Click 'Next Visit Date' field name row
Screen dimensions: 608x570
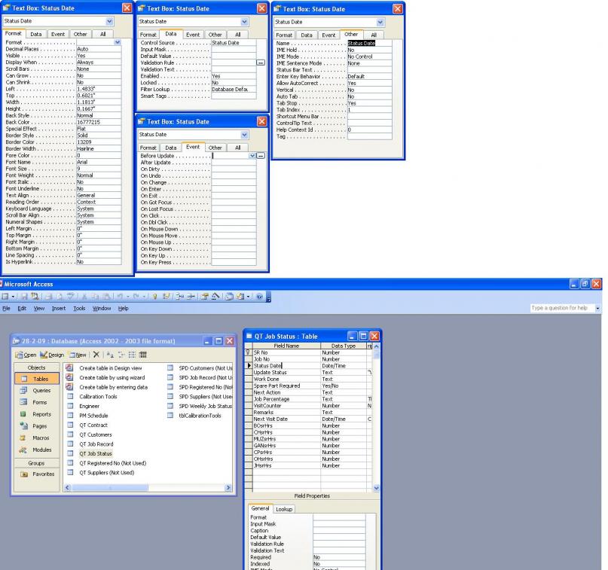coord(286,419)
